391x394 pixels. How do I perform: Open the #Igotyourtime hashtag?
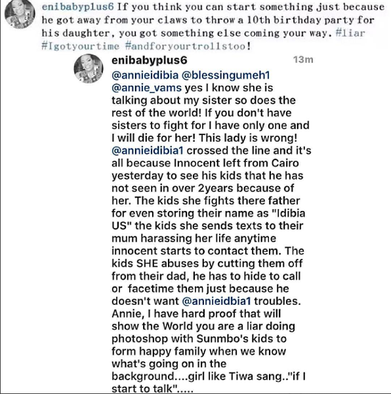[x=81, y=47]
